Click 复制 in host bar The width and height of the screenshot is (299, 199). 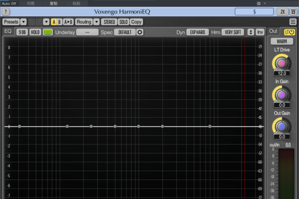click(x=53, y=3)
